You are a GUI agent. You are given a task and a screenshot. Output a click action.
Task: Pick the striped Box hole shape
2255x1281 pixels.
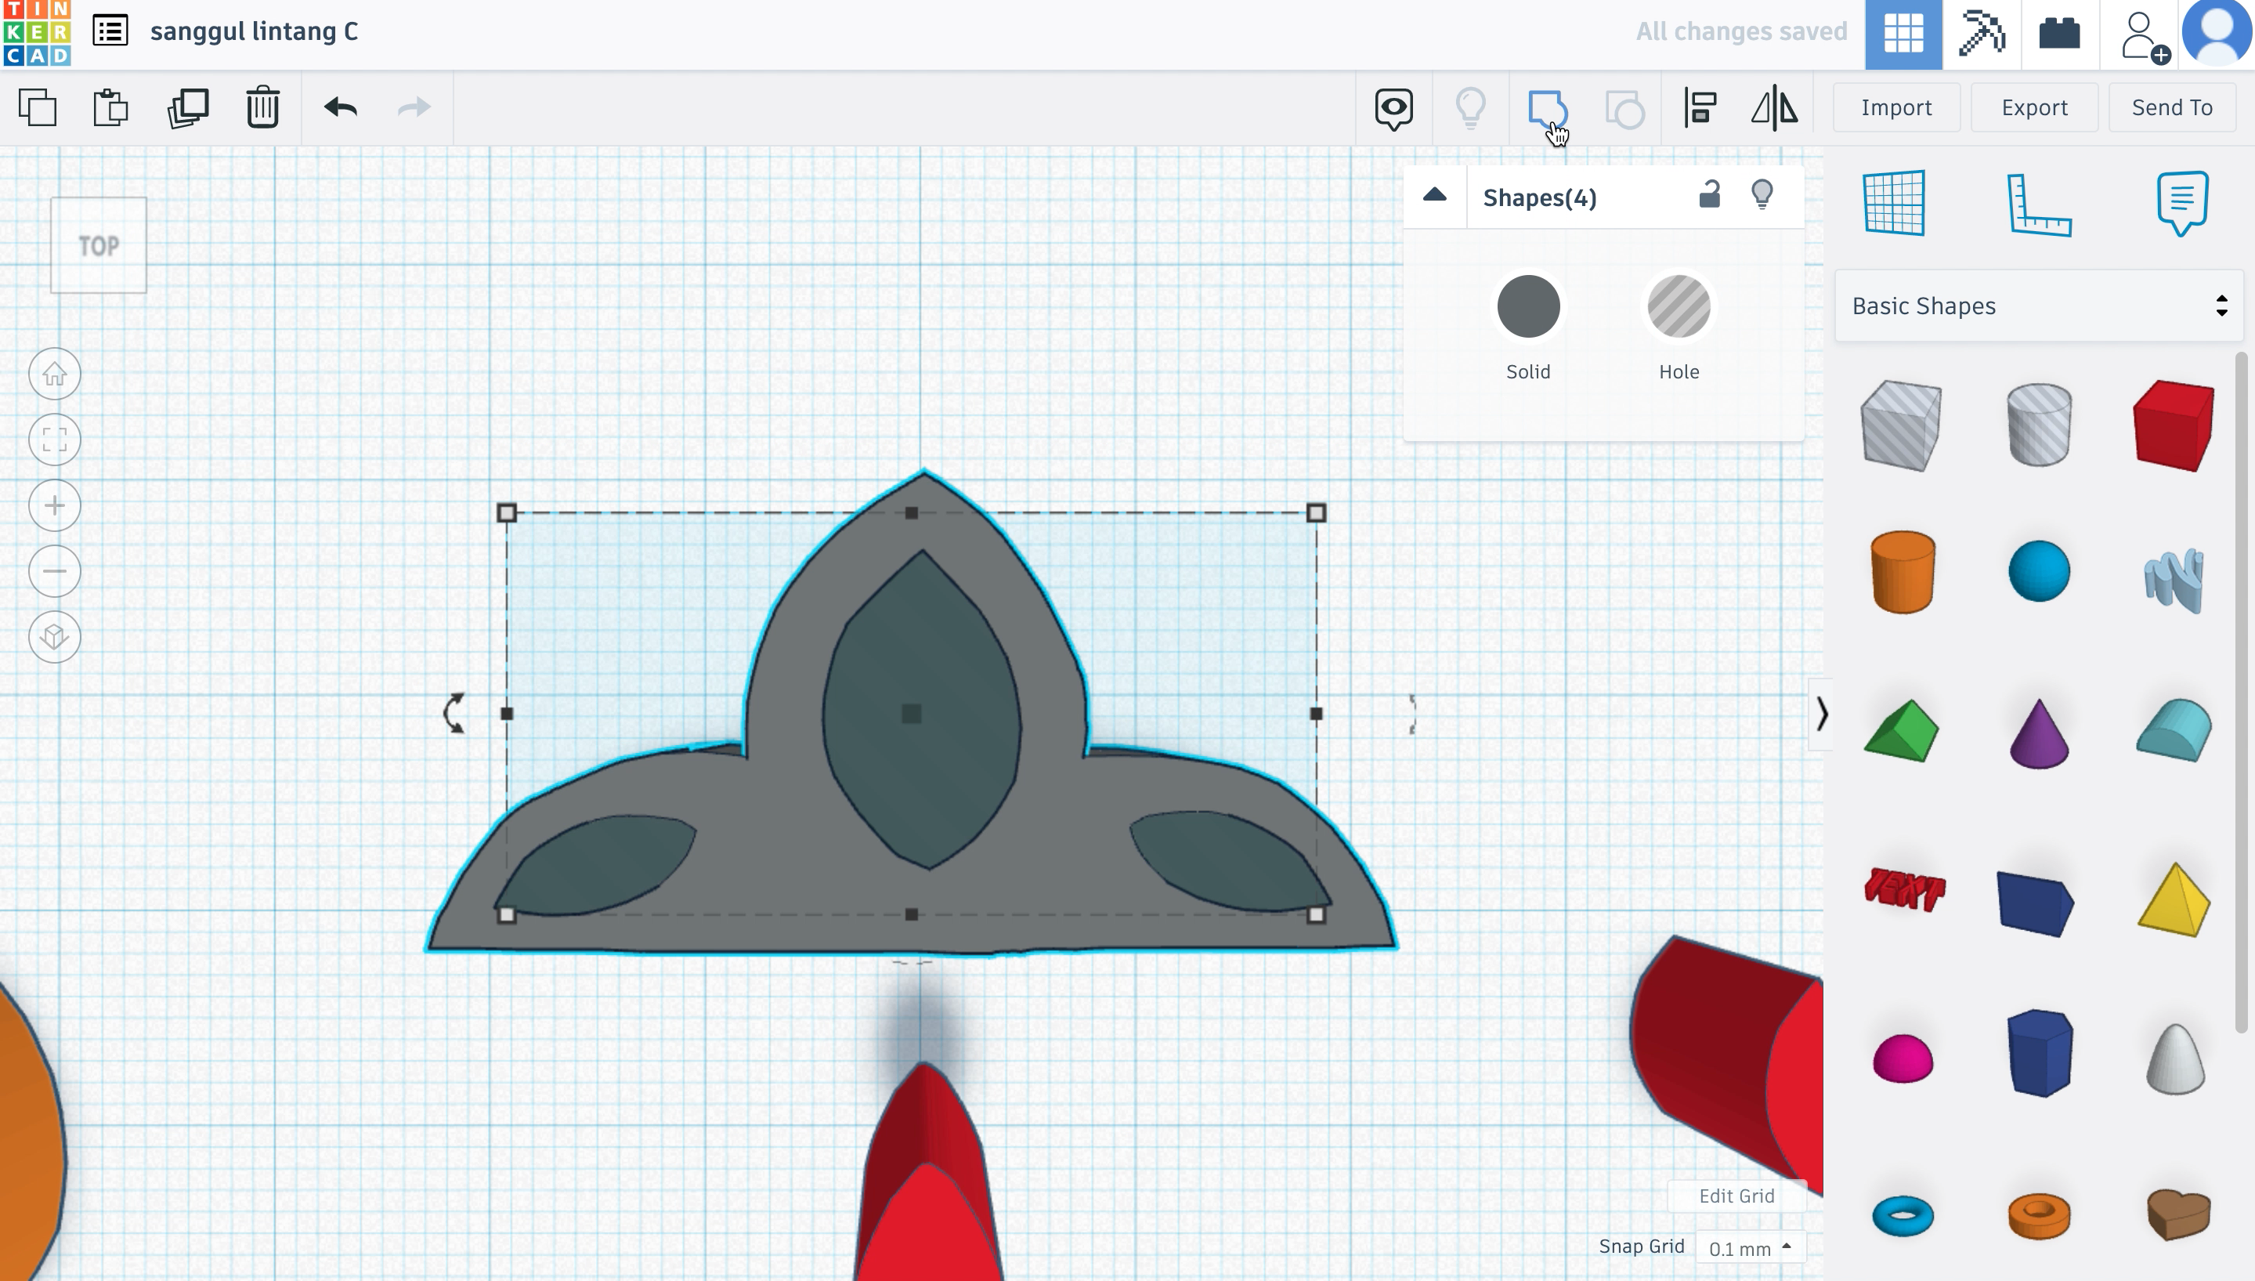pyautogui.click(x=1902, y=425)
